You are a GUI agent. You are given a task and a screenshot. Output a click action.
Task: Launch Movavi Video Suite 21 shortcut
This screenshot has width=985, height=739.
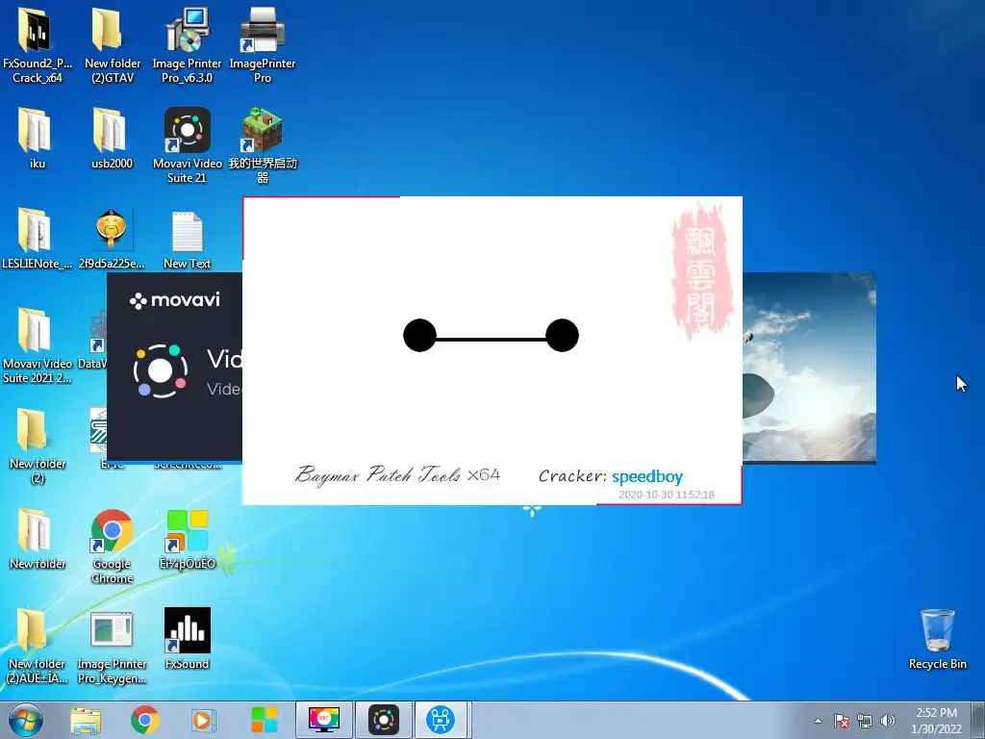(x=187, y=145)
